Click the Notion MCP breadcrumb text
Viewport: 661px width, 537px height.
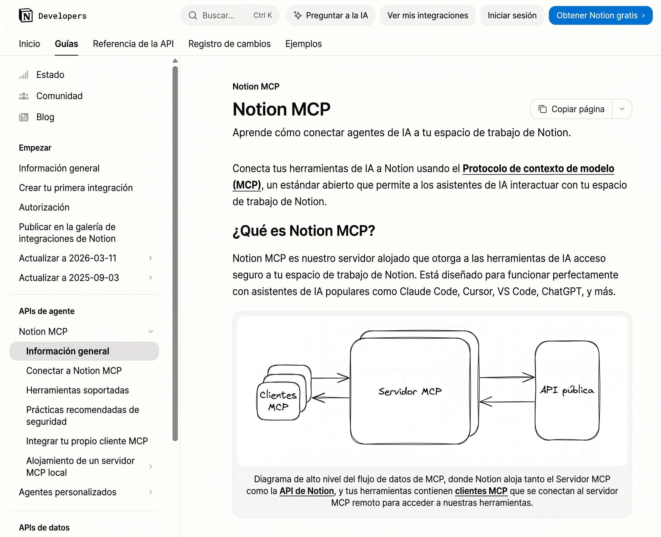pos(256,87)
